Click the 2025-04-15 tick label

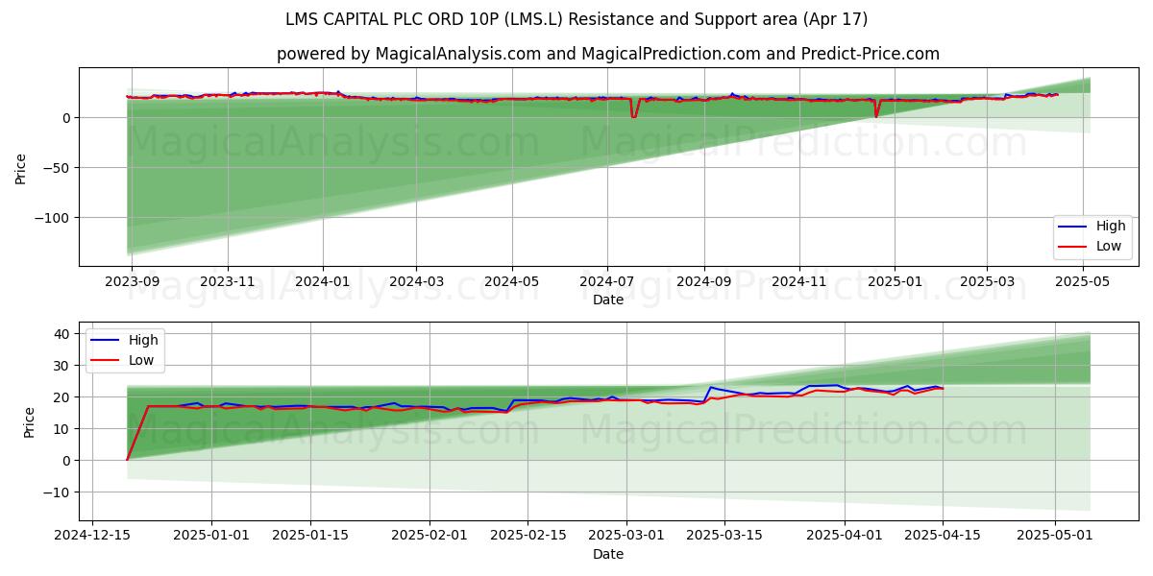(942, 536)
